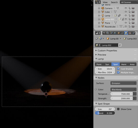Click the Strength value field
Image resolution: width=138 pixels, height=128 pixels.
click(122, 99)
